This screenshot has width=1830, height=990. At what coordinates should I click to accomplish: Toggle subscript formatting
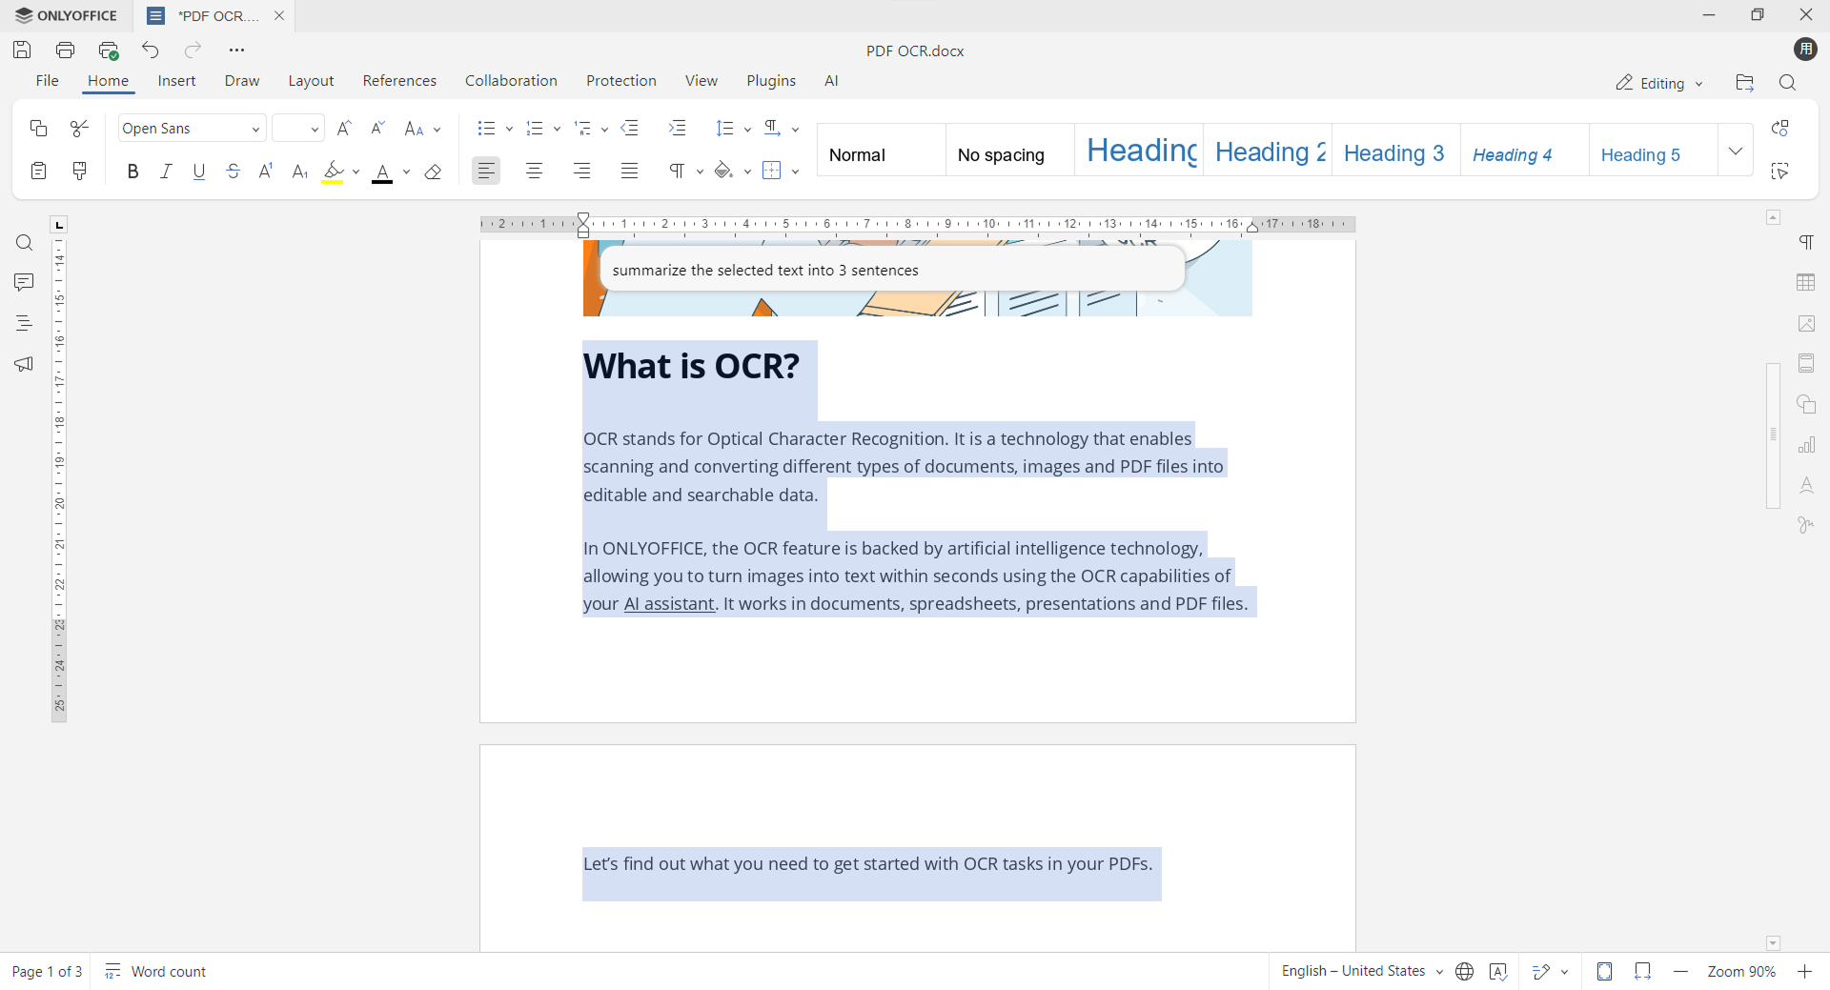(299, 172)
